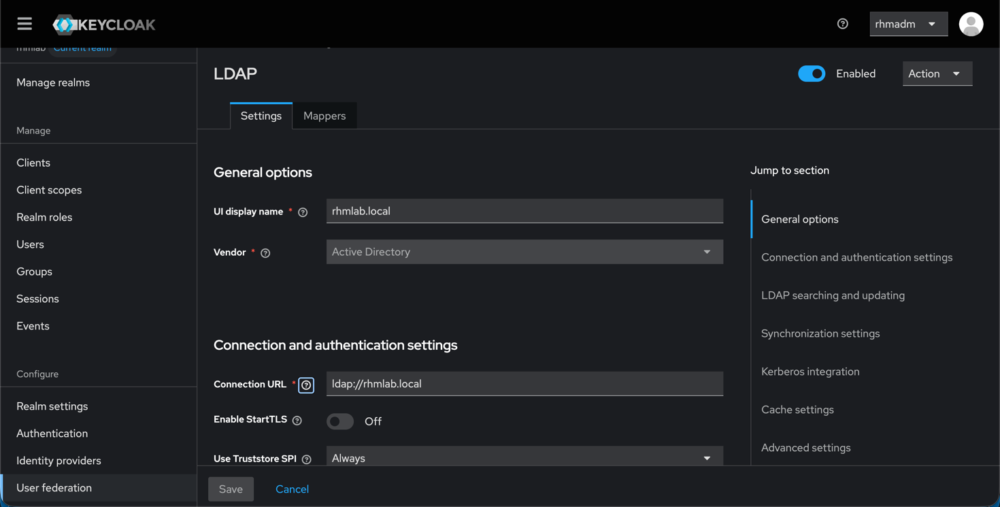
Task: Click the Keycloak logo
Action: [x=104, y=24]
